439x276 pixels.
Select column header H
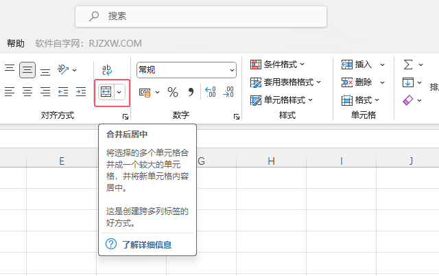pyautogui.click(x=272, y=161)
